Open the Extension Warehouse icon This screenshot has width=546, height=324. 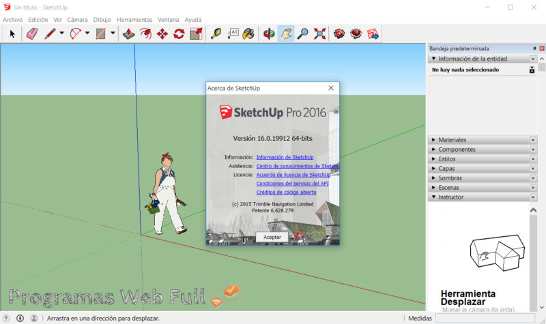click(x=356, y=34)
